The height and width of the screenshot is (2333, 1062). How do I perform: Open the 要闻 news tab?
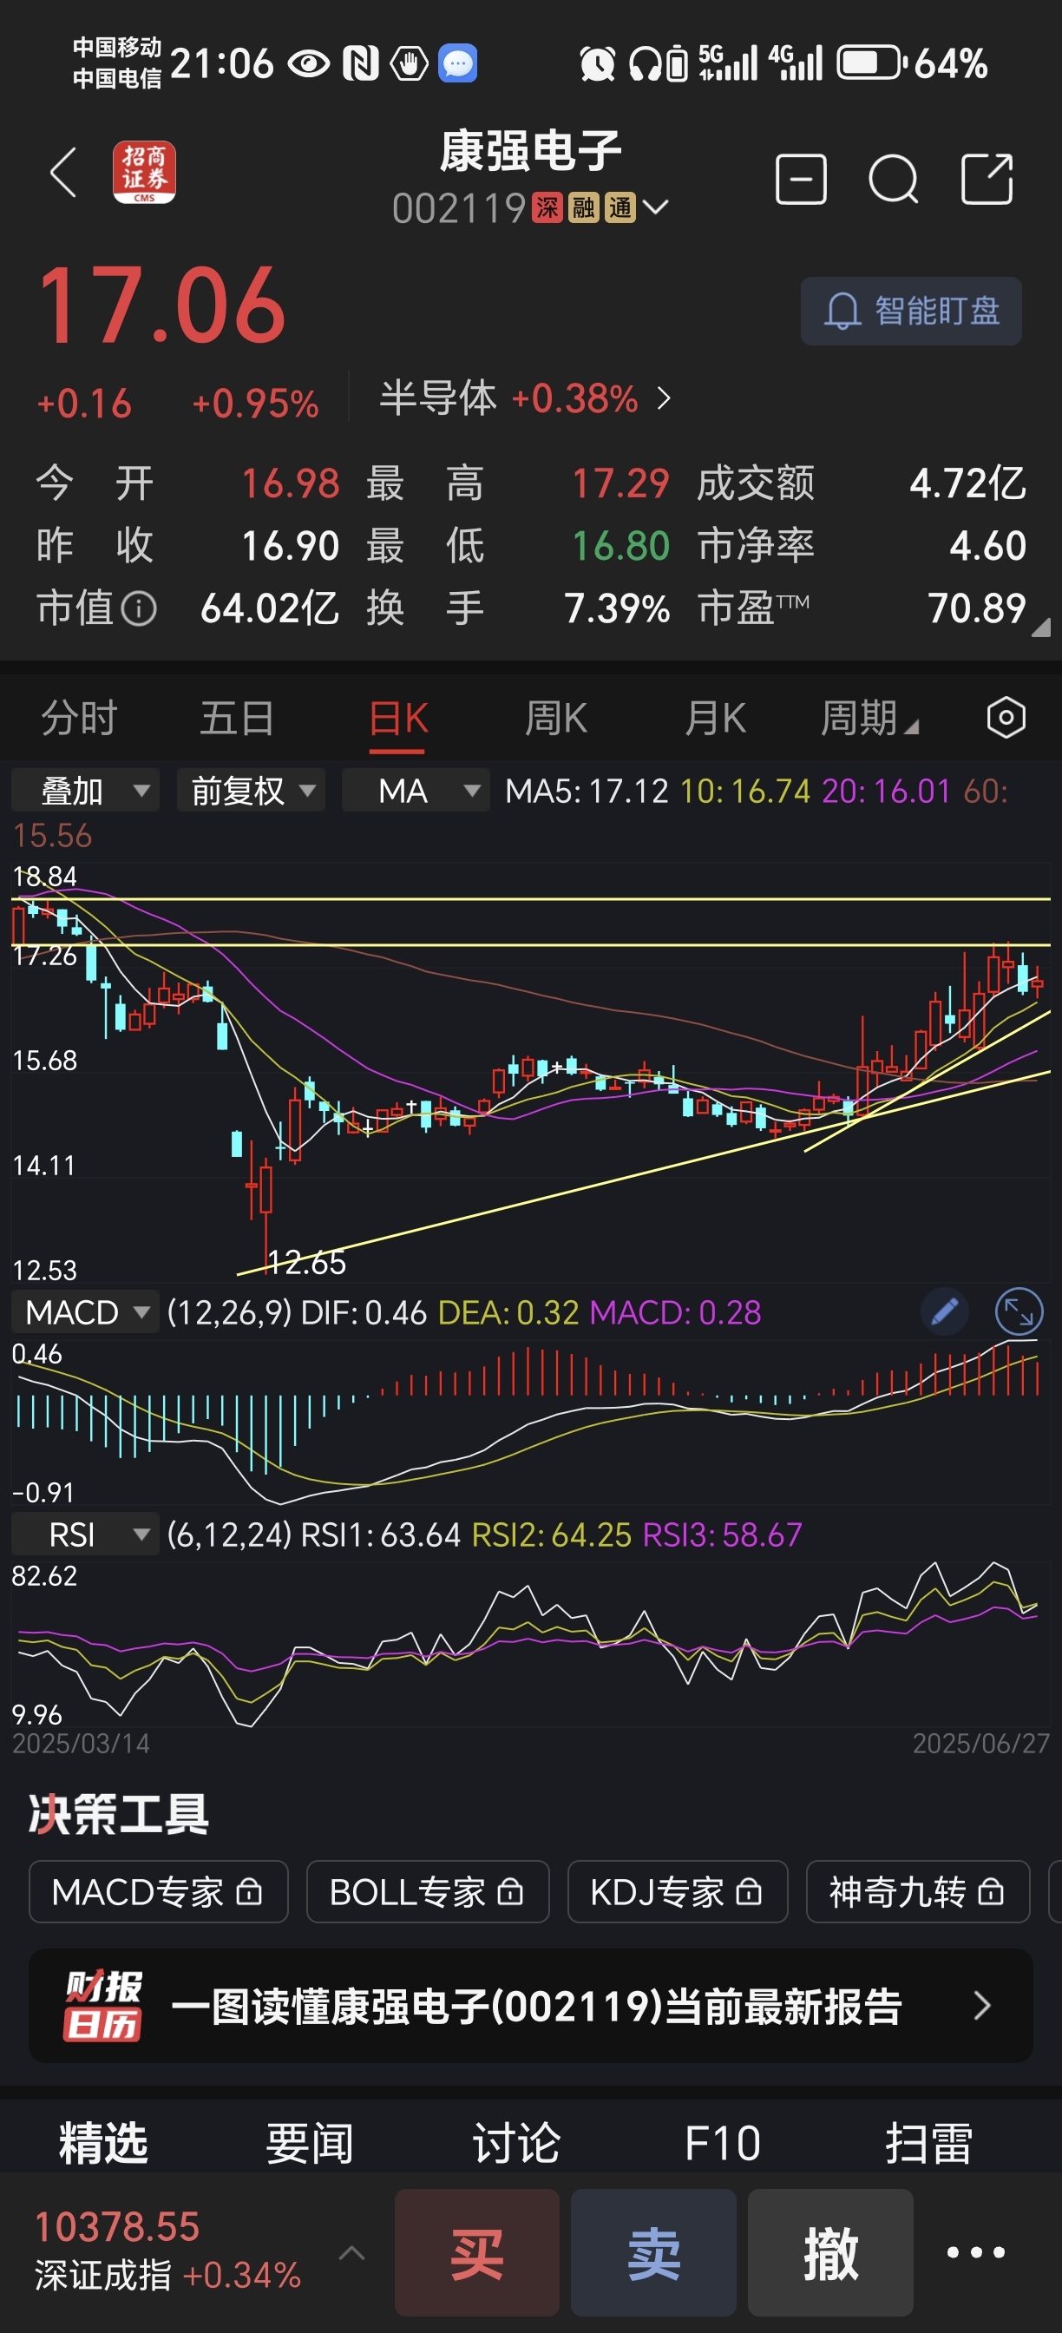tap(310, 2144)
